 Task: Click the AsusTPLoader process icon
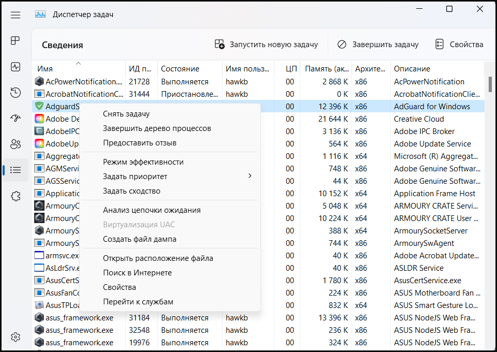39,305
